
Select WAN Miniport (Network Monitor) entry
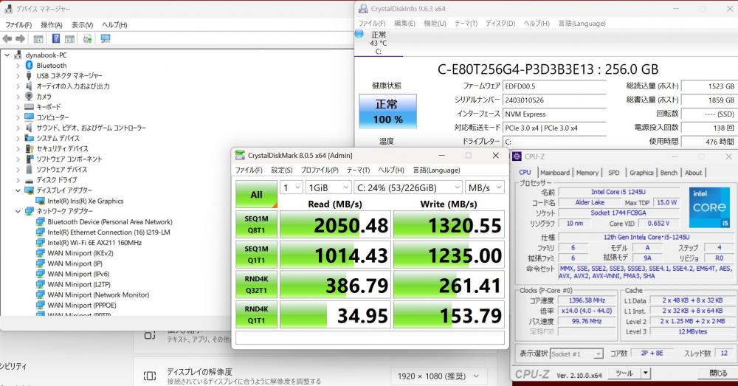(98, 294)
